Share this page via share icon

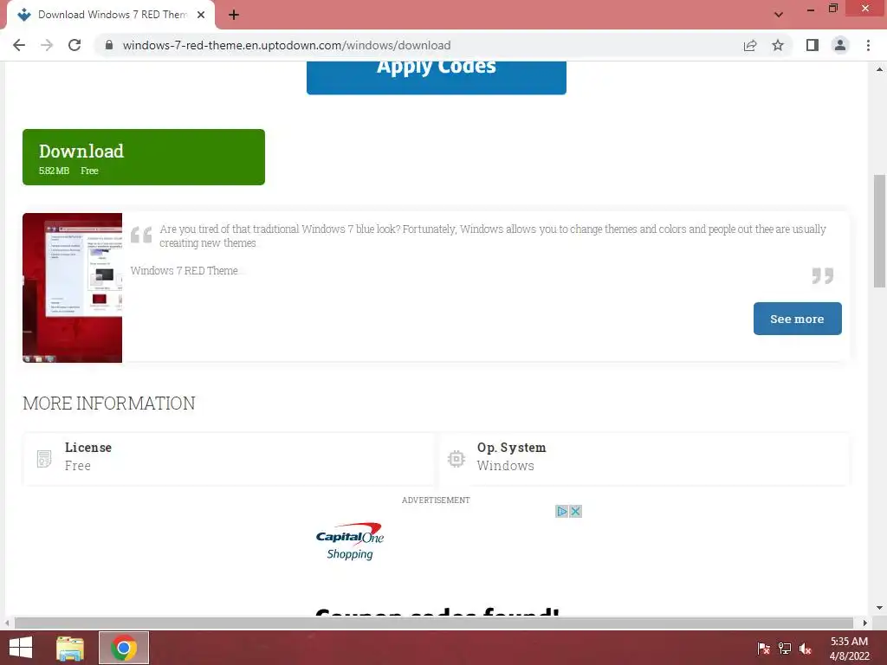click(750, 45)
